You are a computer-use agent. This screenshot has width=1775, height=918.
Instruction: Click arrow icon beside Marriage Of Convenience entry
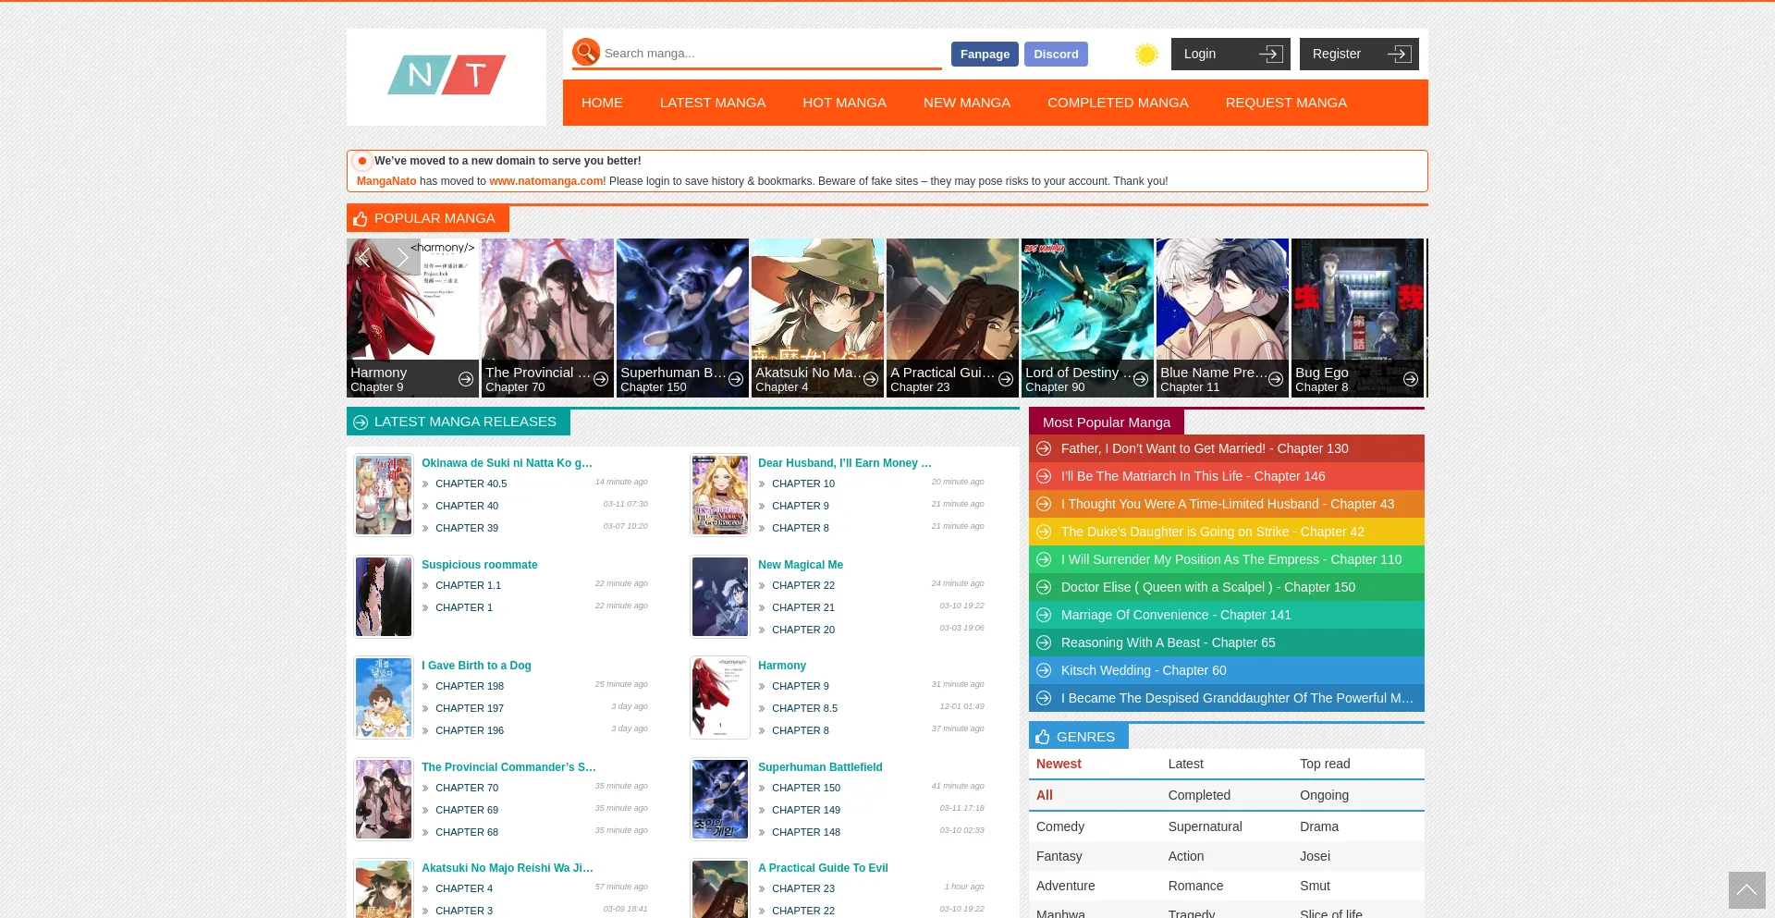tap(1044, 615)
